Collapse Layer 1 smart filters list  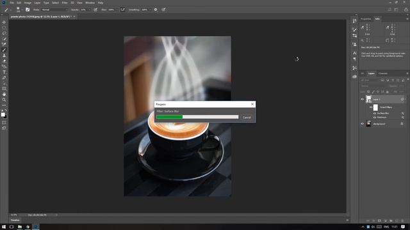(406, 99)
